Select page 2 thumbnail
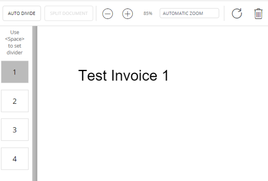Image resolution: width=268 pixels, height=181 pixels. [x=15, y=101]
